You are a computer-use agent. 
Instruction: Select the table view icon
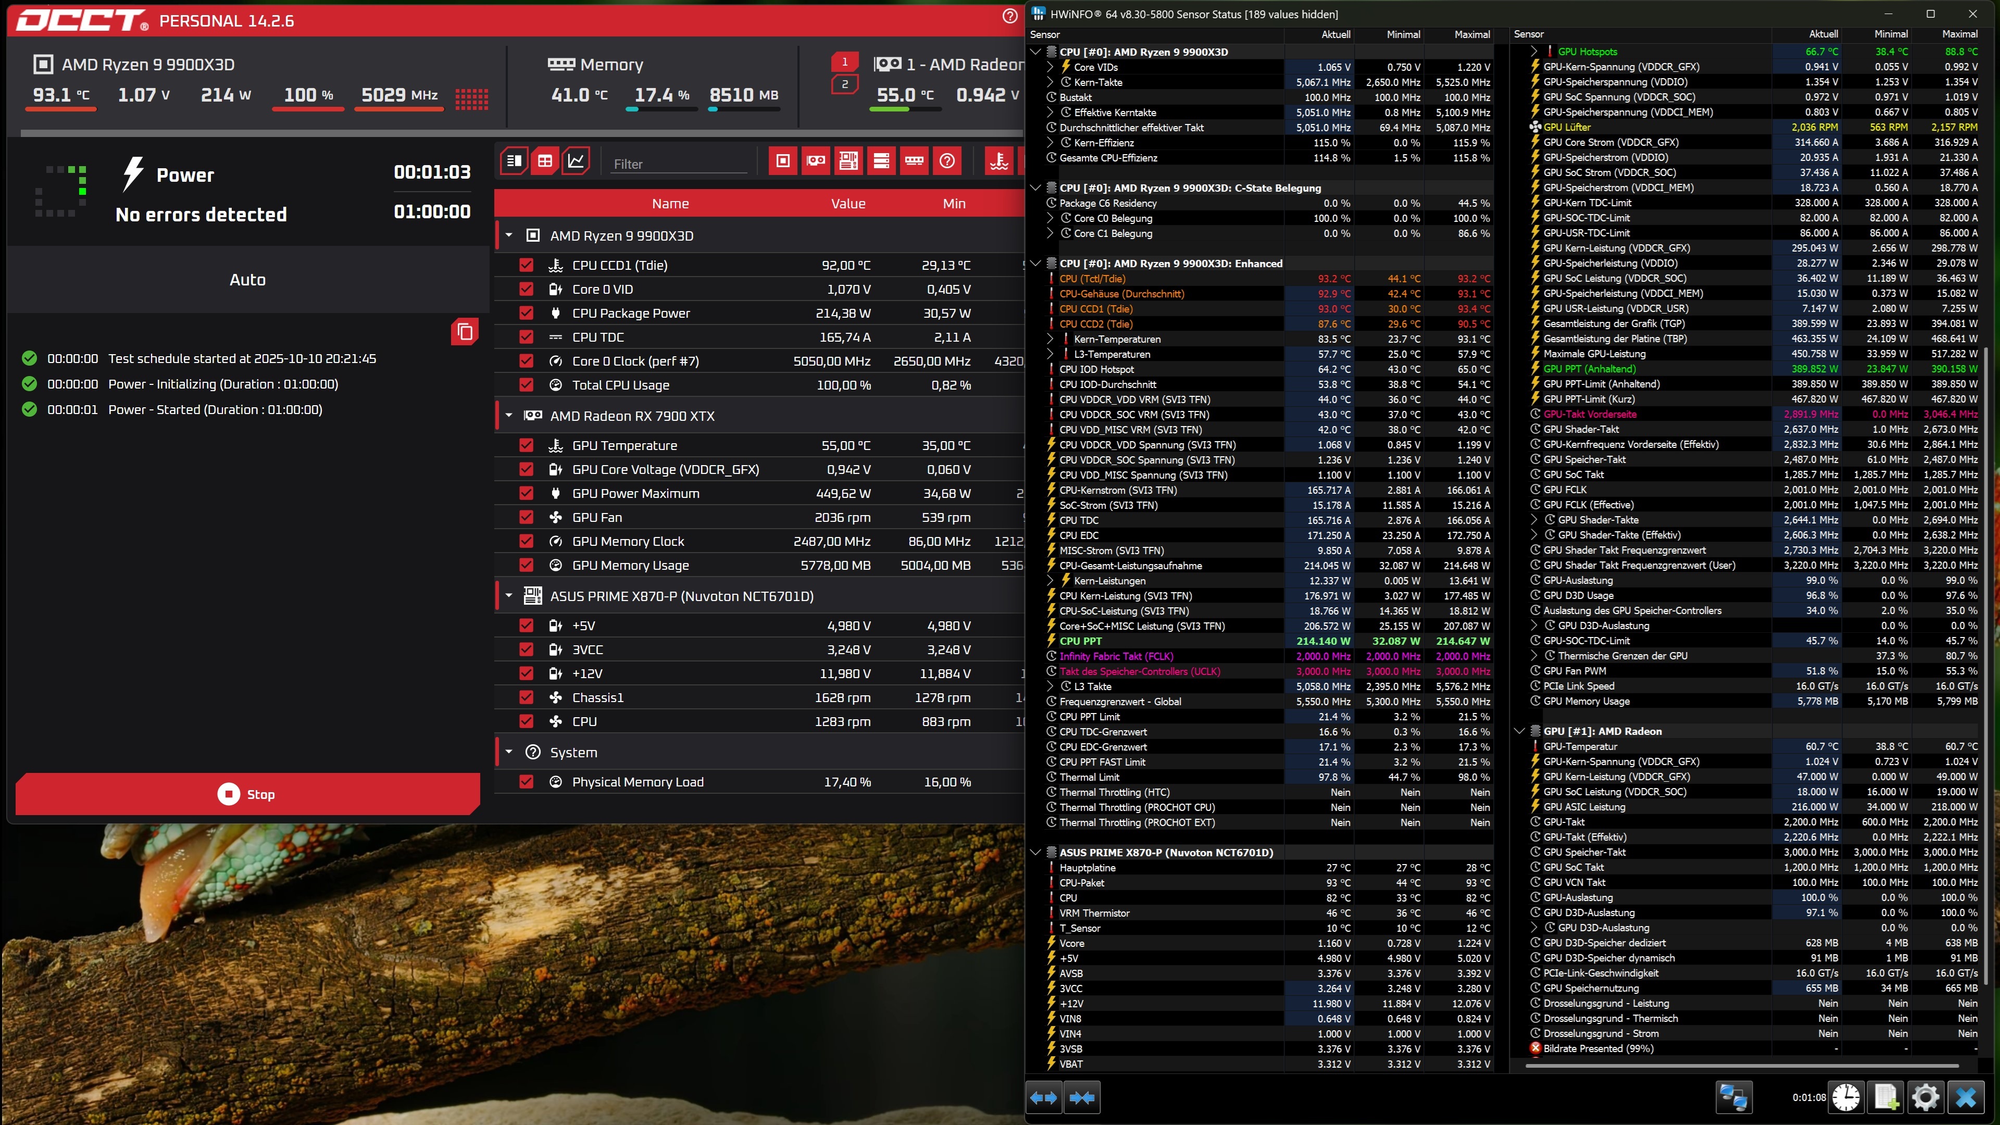pyautogui.click(x=545, y=161)
